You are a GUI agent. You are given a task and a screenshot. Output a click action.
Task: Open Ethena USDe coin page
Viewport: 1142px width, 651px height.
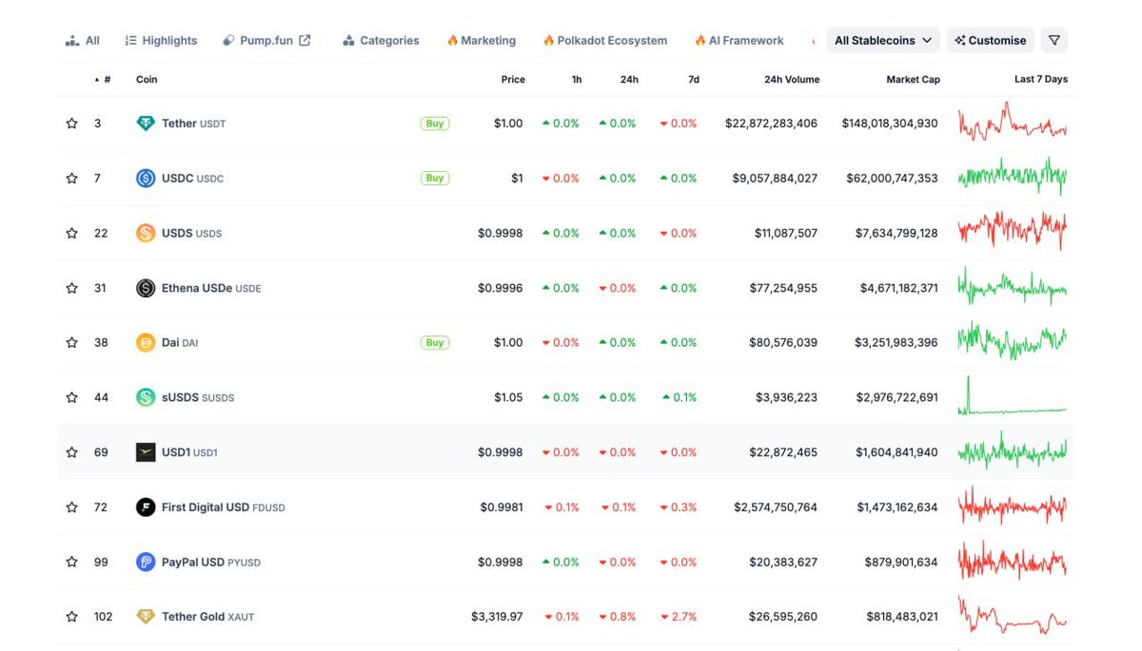click(x=211, y=288)
